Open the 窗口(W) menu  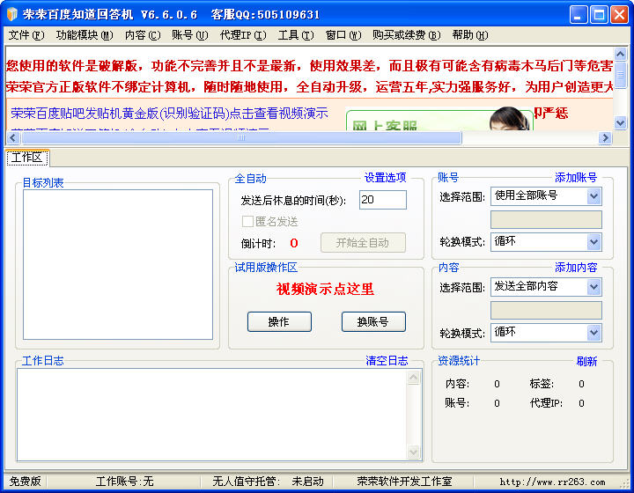[x=343, y=35]
